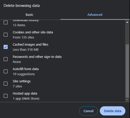The height and width of the screenshot is (118, 130).
Task: Click the Hosted app data label
Action: tap(25, 94)
